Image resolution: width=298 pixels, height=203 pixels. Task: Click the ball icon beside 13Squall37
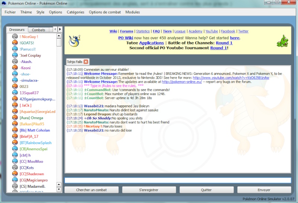(15, 93)
